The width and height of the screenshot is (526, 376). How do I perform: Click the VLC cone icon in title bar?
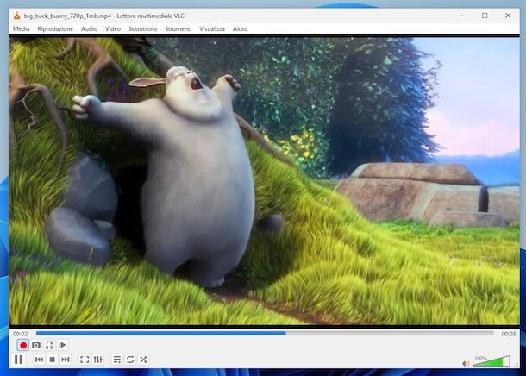coord(16,16)
